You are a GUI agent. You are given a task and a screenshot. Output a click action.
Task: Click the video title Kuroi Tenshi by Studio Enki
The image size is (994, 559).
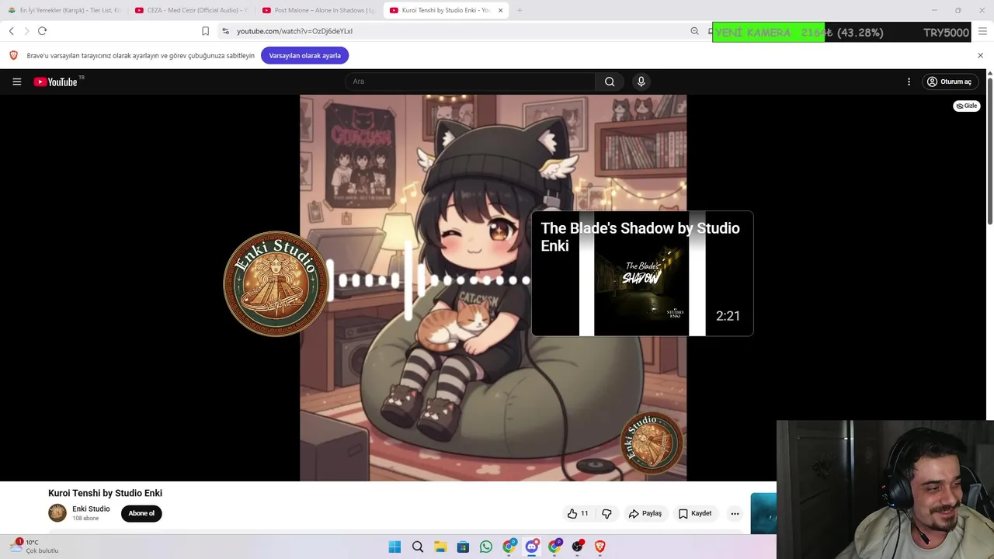point(105,493)
